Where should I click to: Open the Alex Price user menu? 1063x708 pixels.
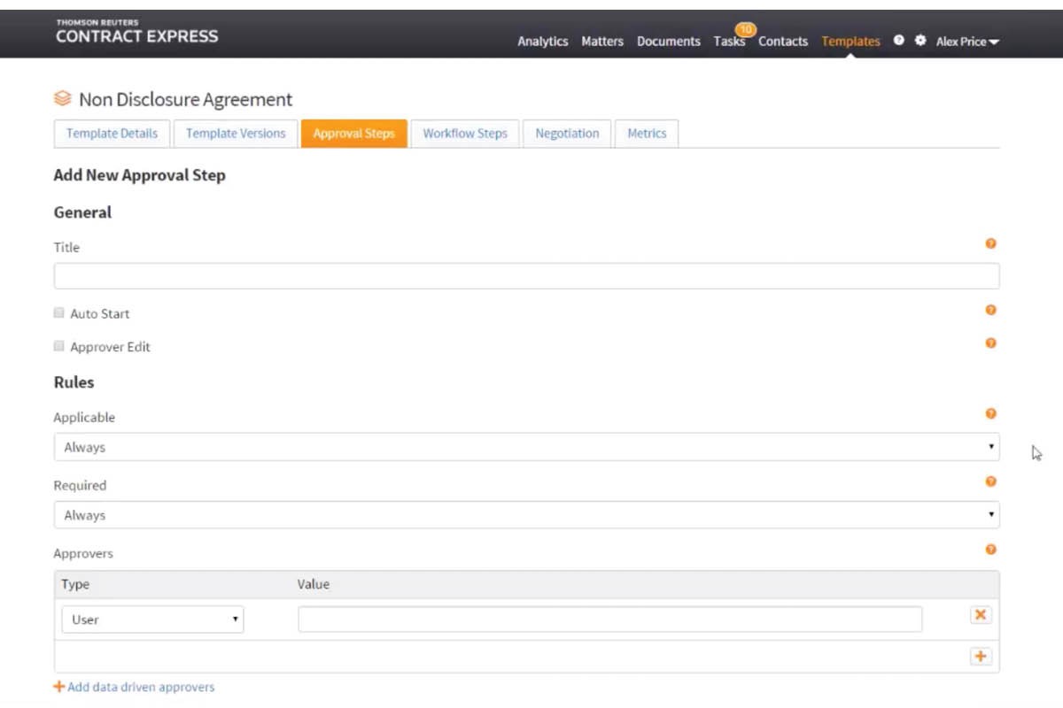[x=966, y=42]
